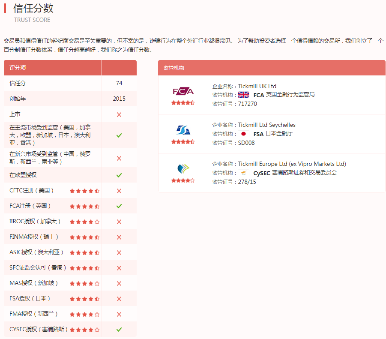The width and height of the screenshot is (386, 339).
Task: Click the stars beside FSA授权（日本）
Action: point(85,299)
